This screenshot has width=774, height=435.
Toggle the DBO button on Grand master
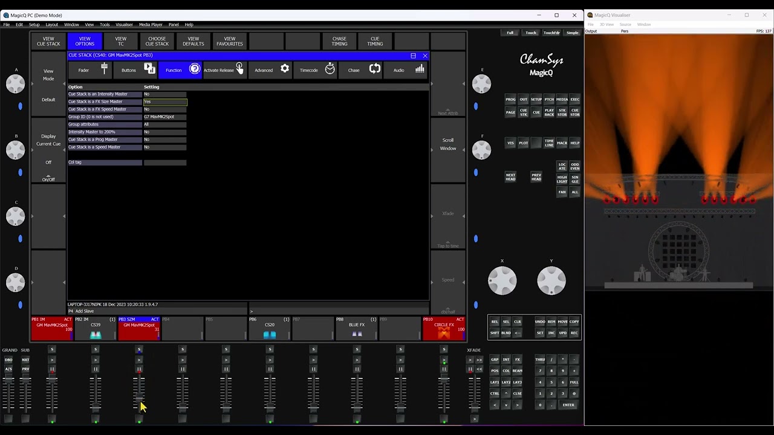pyautogui.click(x=8, y=360)
